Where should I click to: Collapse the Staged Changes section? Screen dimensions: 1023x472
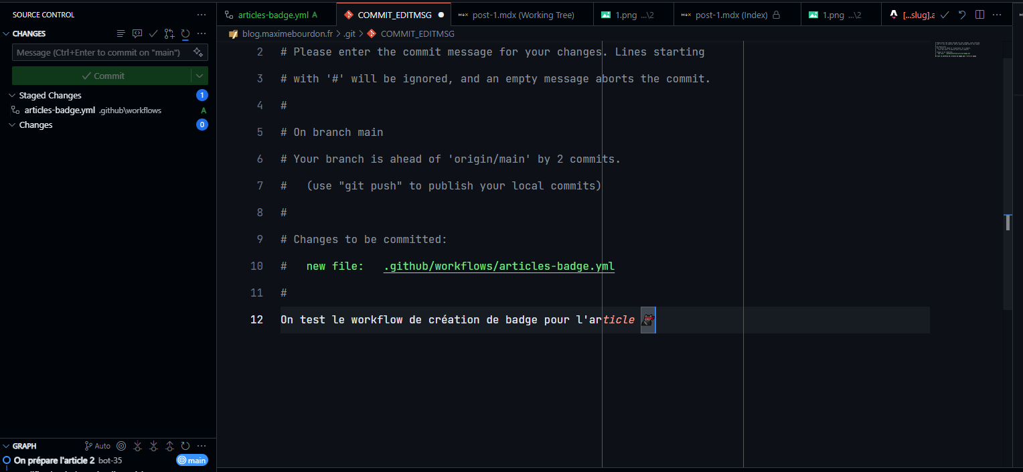[x=12, y=95]
